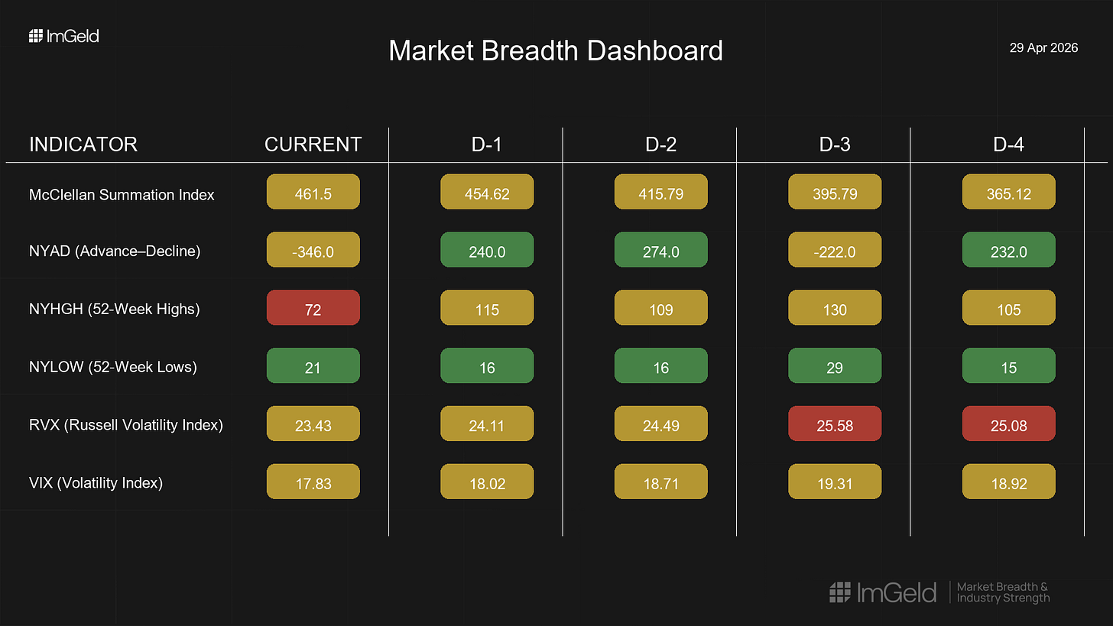Open the VIX (Volatility Index) row label
The width and height of the screenshot is (1113, 626).
point(96,482)
